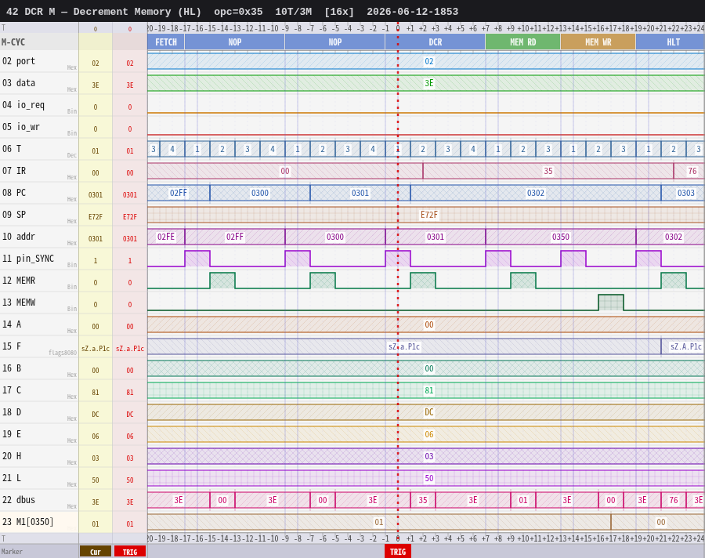Select the MEM RD cycle block

coord(523,42)
